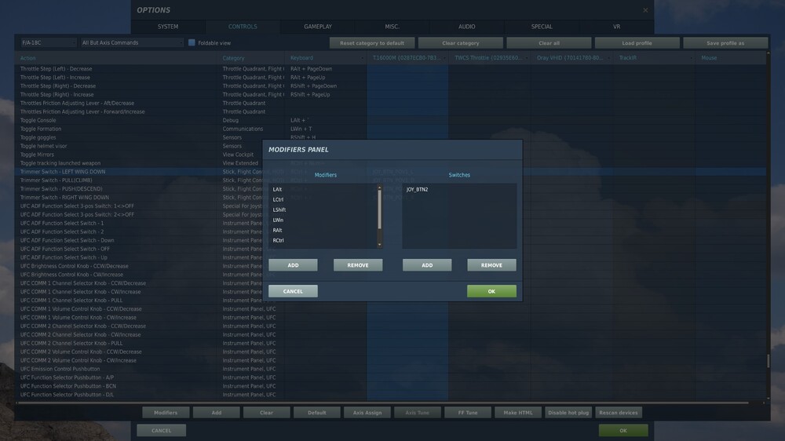
Task: Click Reset category to default button
Action: click(372, 43)
